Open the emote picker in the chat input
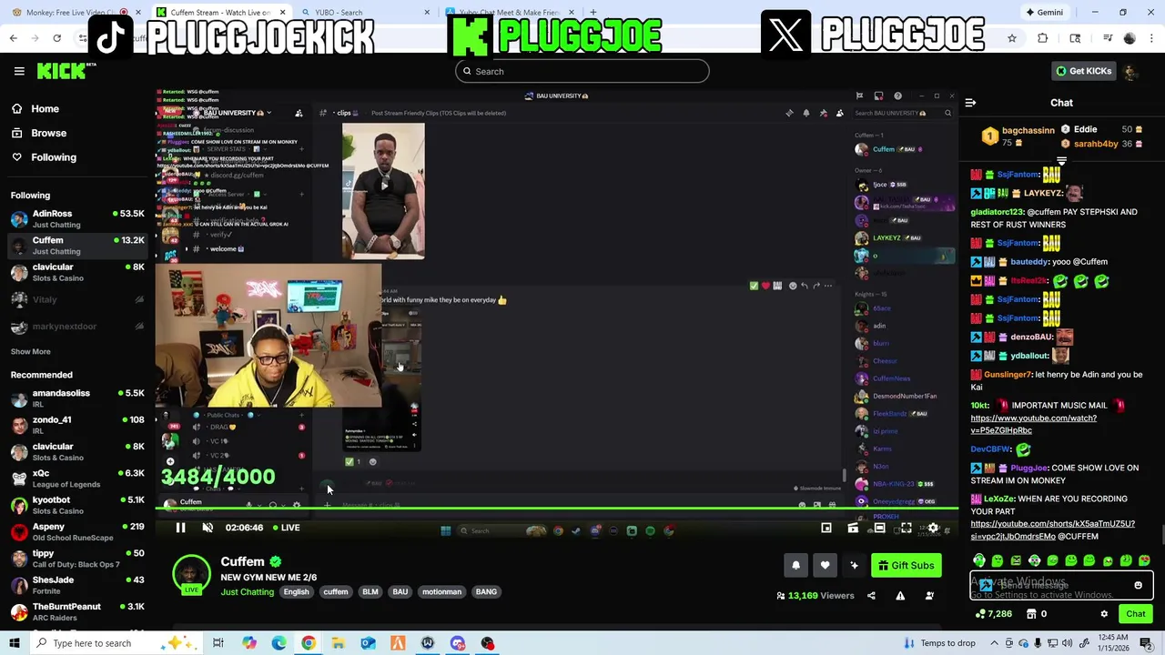1165x655 pixels. point(1138,586)
